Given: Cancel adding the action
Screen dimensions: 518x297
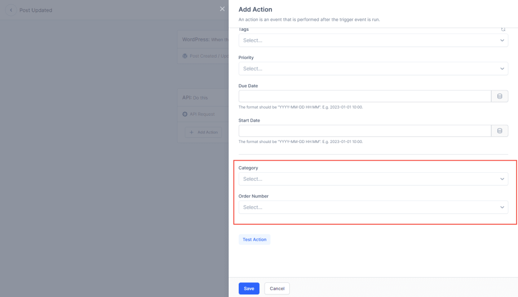Looking at the screenshot, I should [x=277, y=288].
